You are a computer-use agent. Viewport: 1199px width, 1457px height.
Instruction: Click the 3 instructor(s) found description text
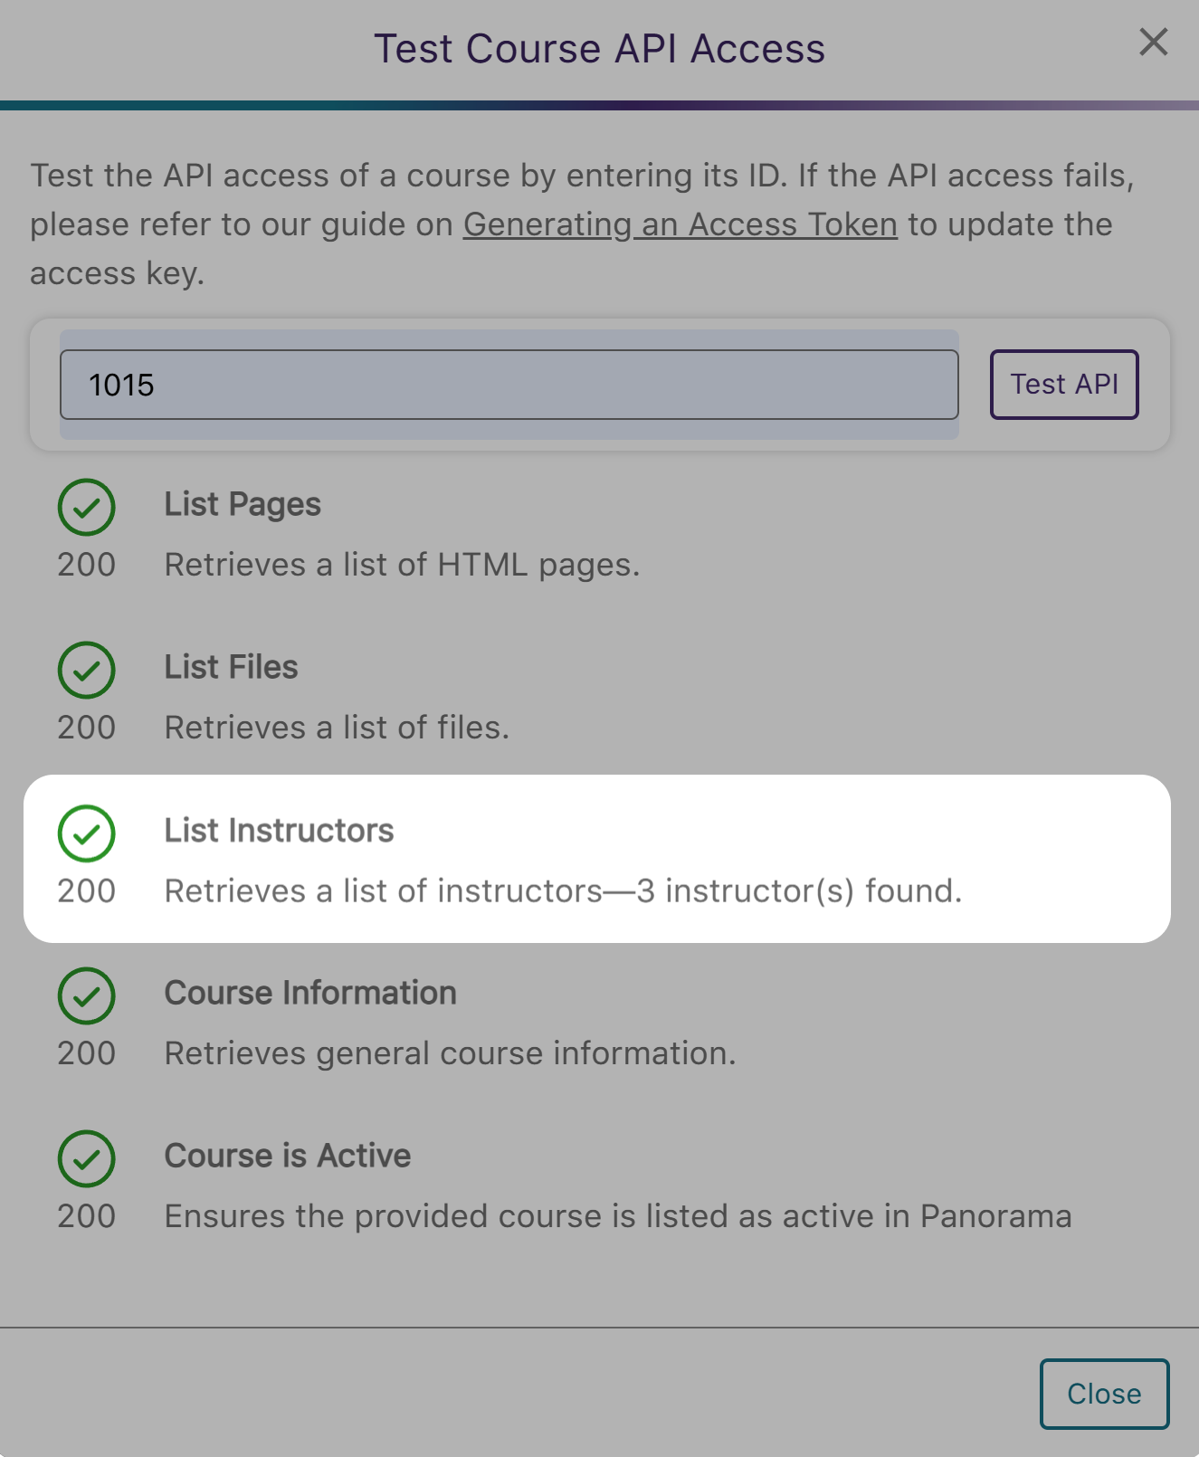click(563, 891)
